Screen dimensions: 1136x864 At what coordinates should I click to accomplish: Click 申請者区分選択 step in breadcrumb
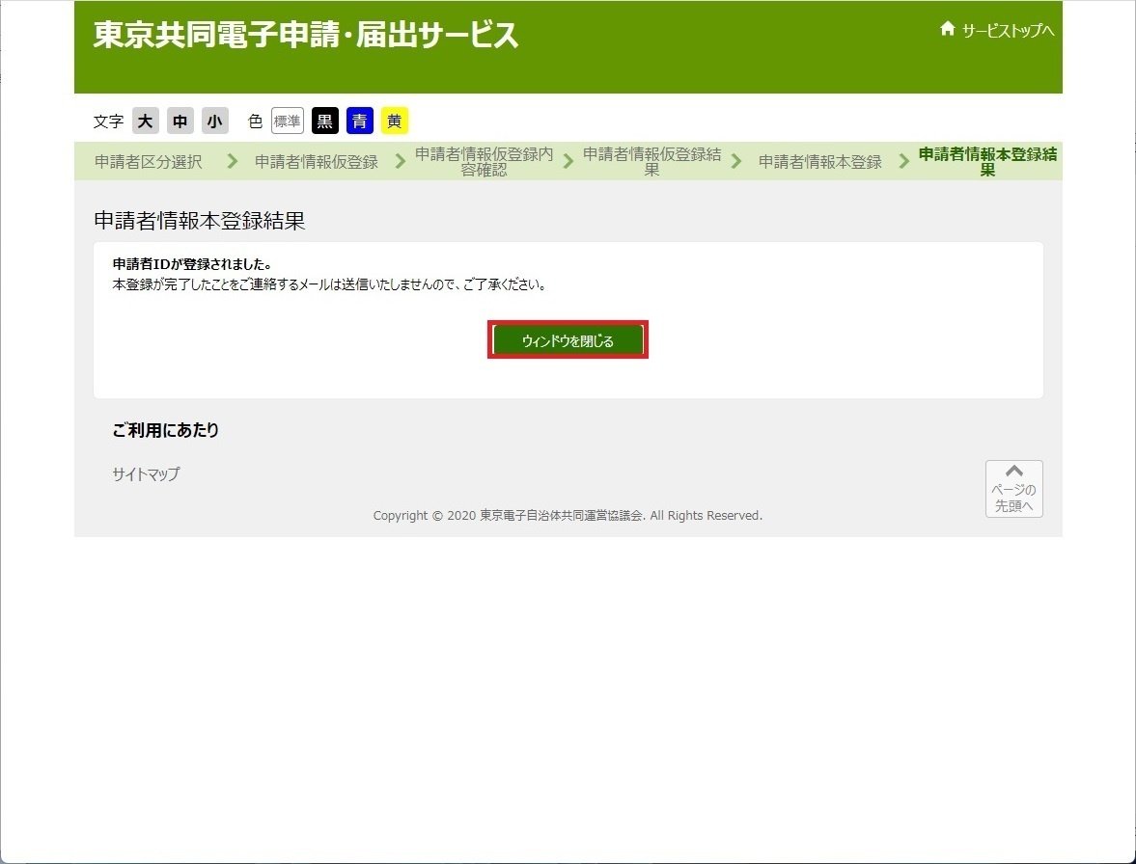click(149, 161)
